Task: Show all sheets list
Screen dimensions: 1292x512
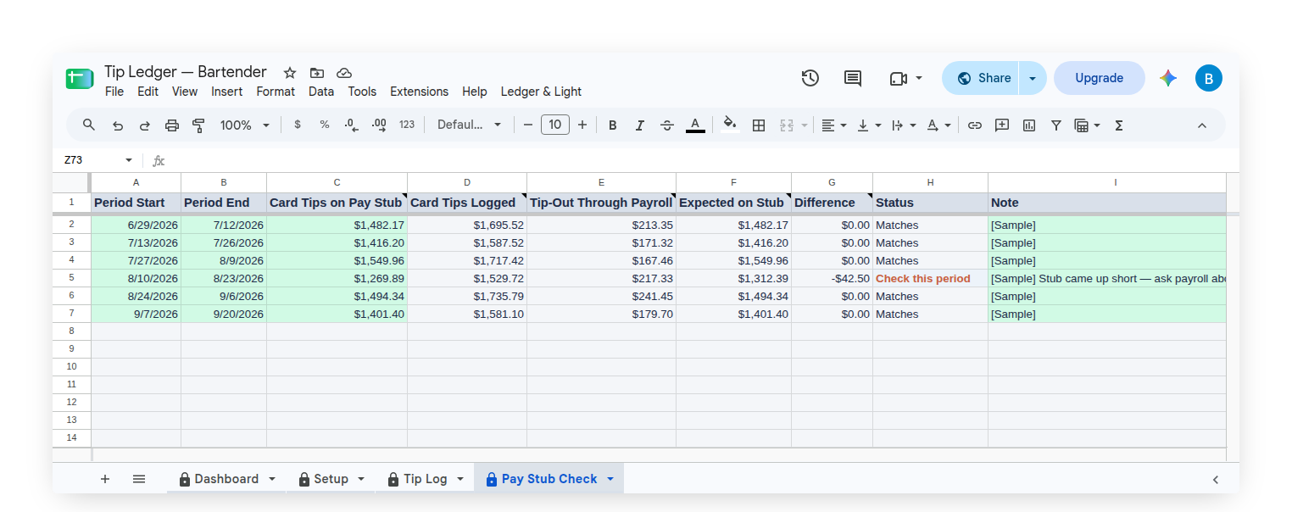Action: pos(139,479)
